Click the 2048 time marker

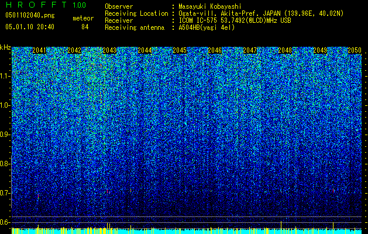pyautogui.click(x=285, y=50)
